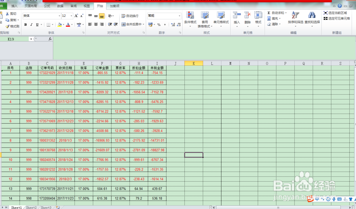Expand the AutoSum (自动求和) dropdown arrow
The image size is (356, 209).
286,13
